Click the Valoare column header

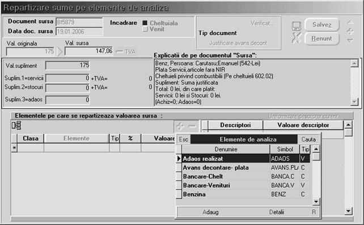158,139
